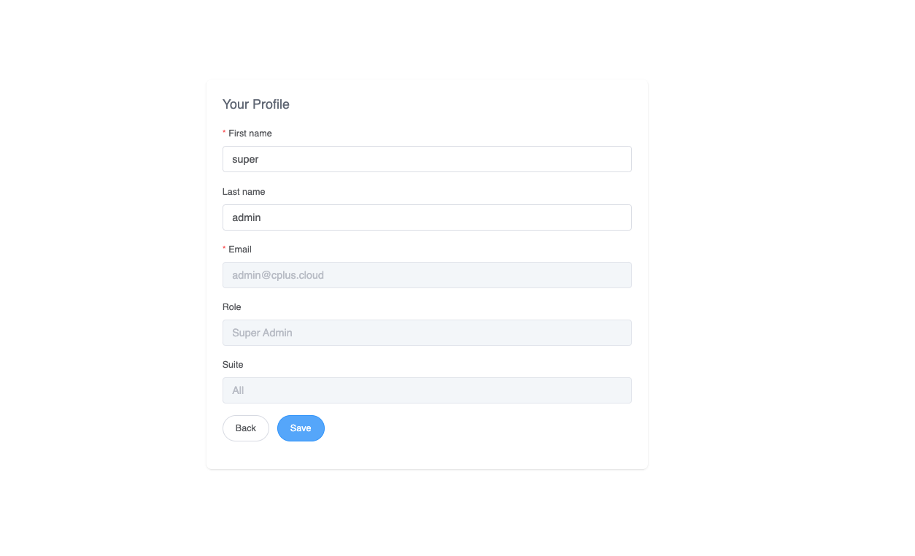Viewport: 915px width, 556px height.
Task: Click the Role label text
Action: pyautogui.click(x=232, y=307)
